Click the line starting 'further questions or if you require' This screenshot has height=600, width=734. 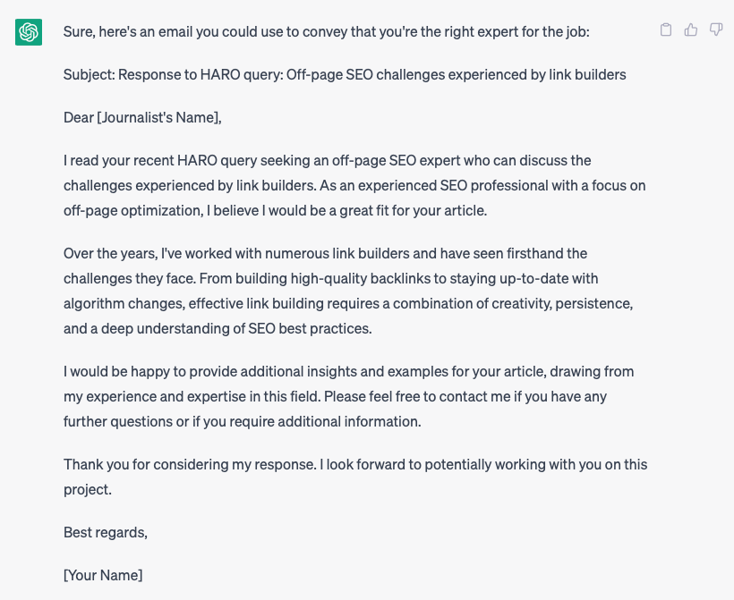243,422
